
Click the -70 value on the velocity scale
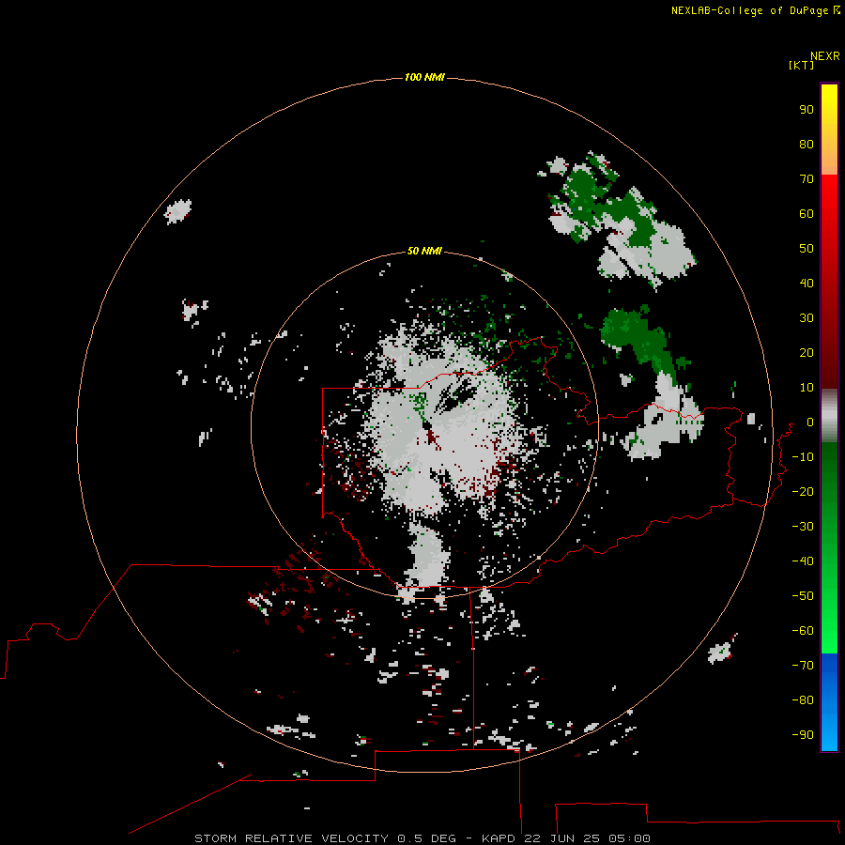click(803, 665)
